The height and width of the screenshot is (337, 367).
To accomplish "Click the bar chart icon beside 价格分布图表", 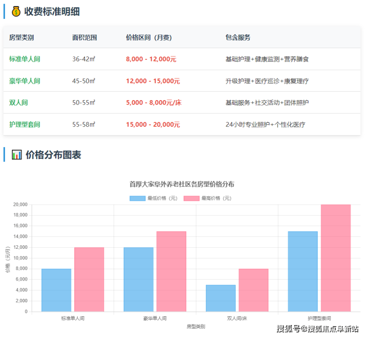I will 17,155.
